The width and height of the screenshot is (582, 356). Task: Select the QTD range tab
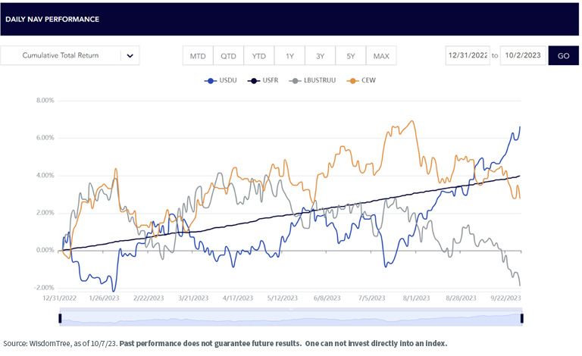(x=228, y=55)
